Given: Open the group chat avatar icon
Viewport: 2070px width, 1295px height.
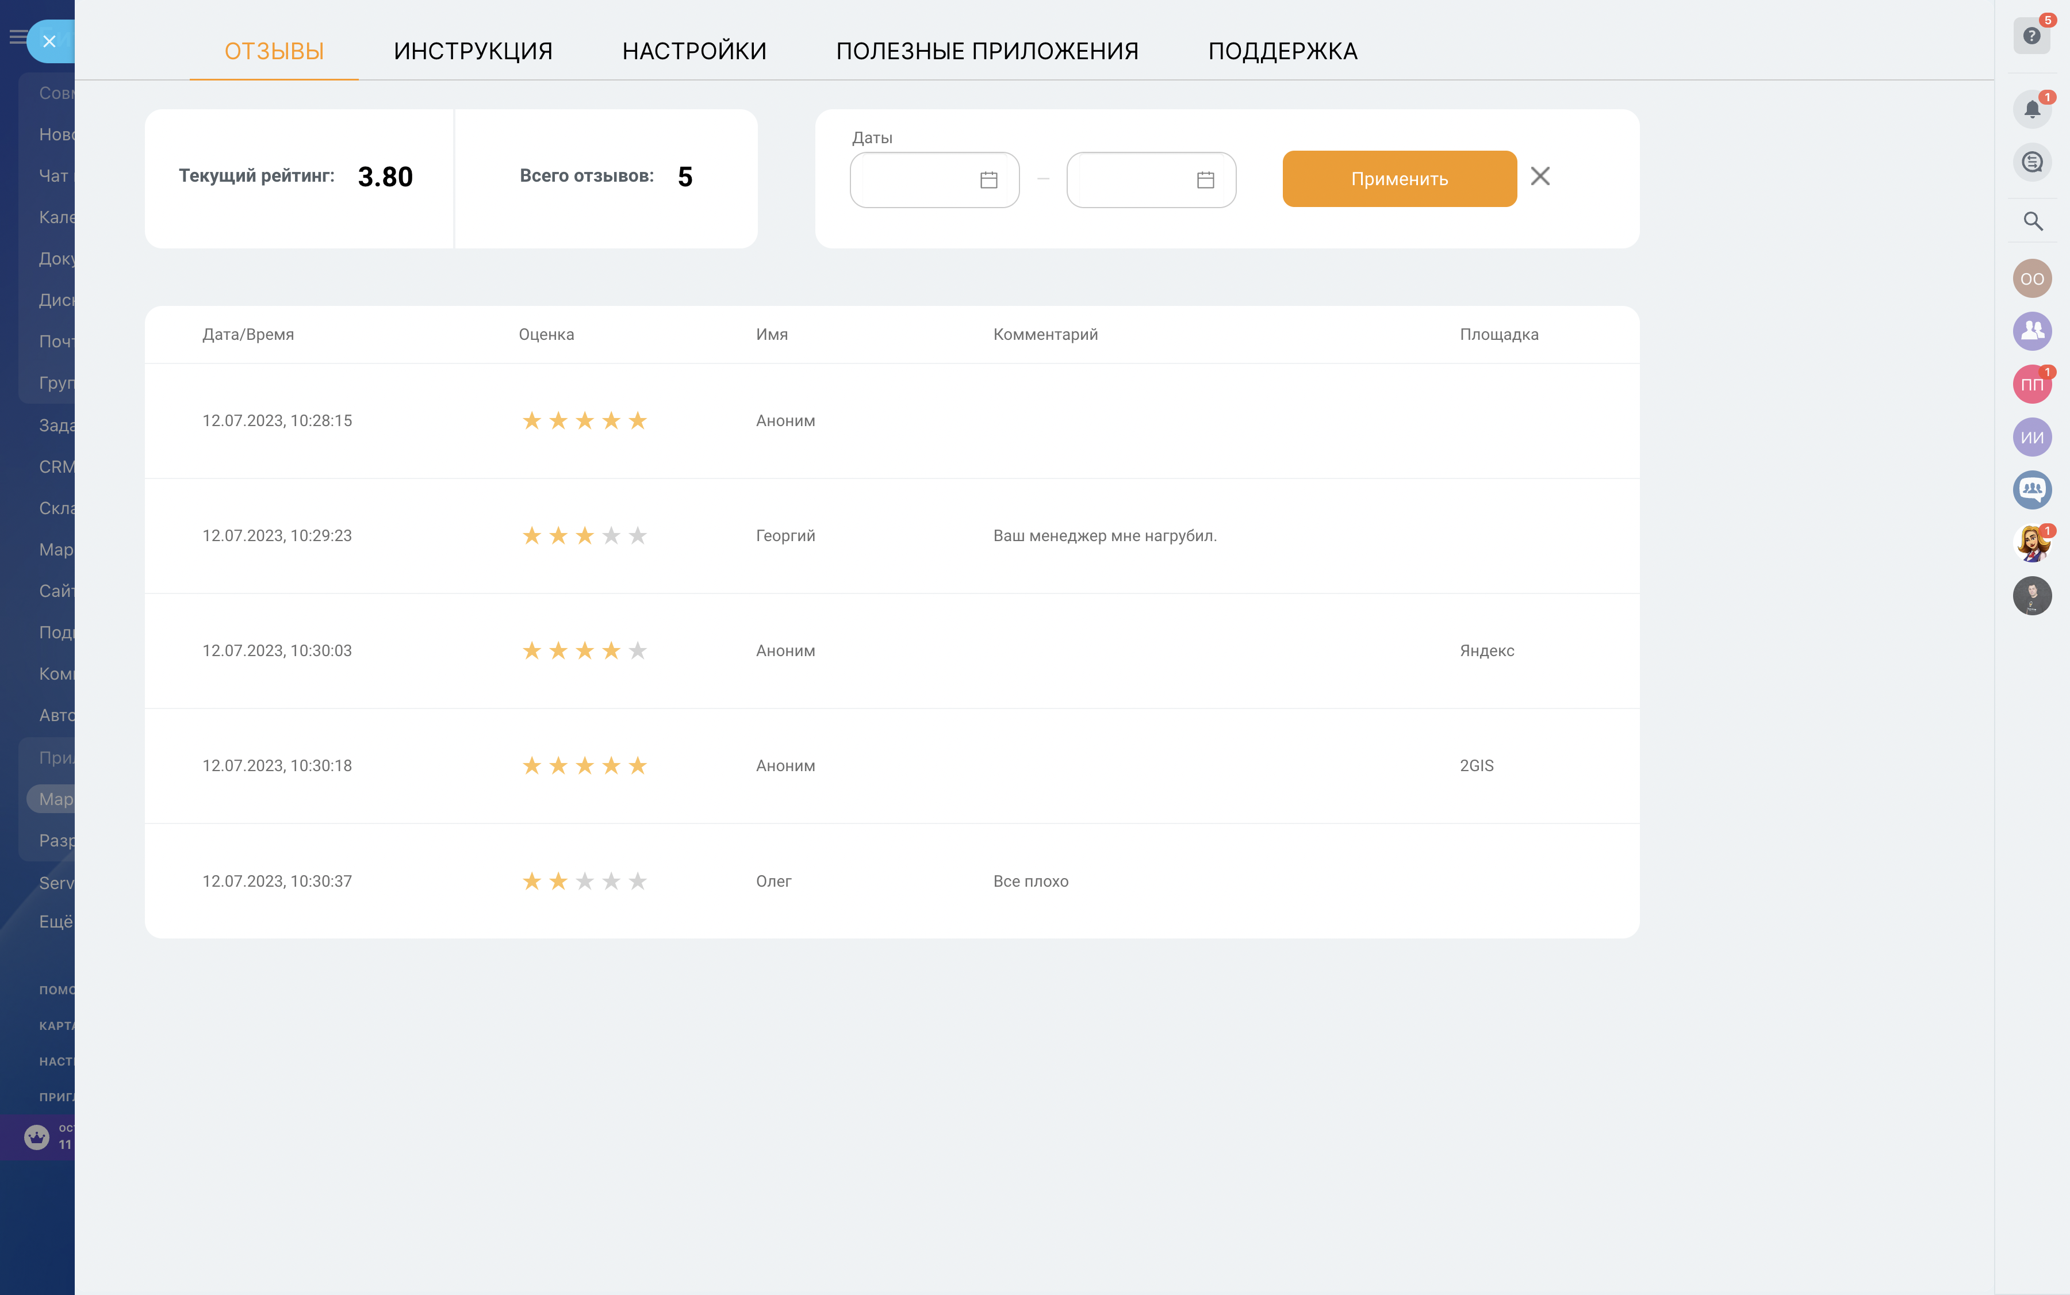Looking at the screenshot, I should (2031, 490).
